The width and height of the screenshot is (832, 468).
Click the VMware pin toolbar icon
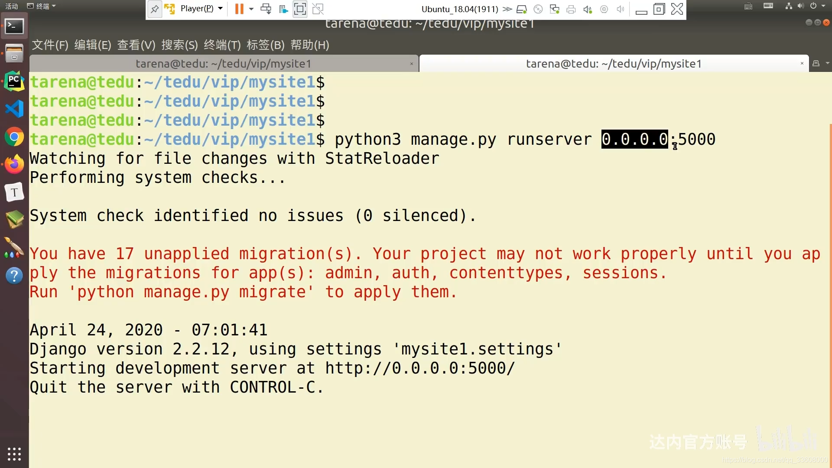click(x=154, y=9)
